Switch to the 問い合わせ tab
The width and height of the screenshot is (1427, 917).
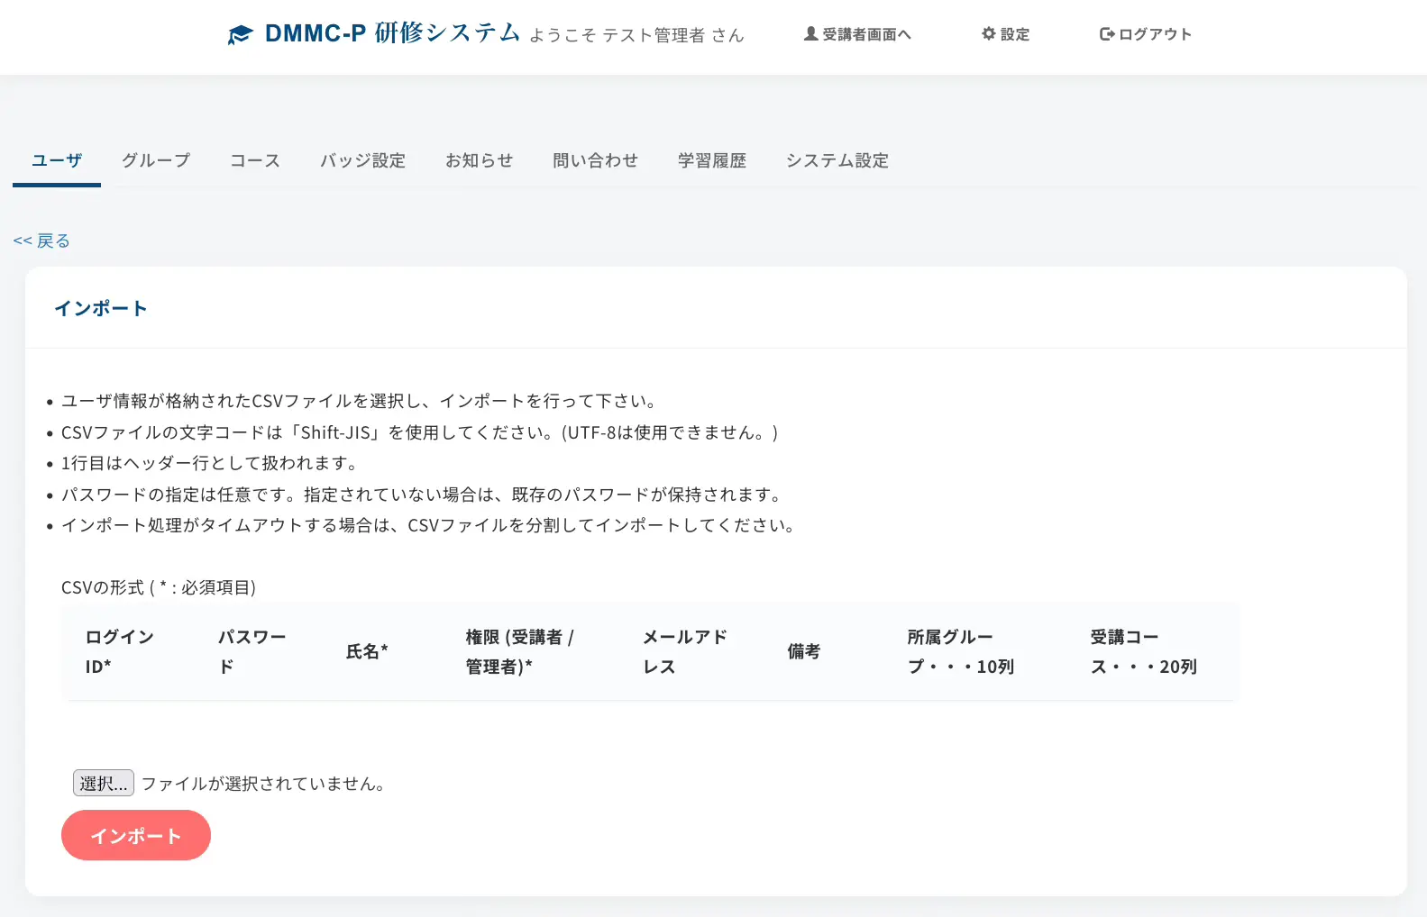coord(595,160)
